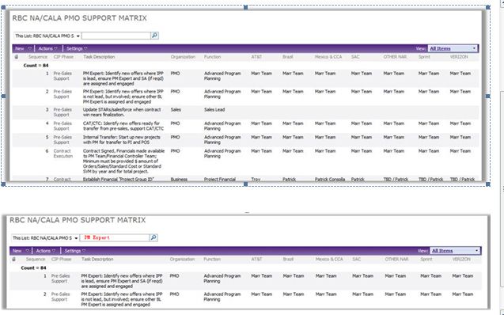The width and height of the screenshot is (504, 315).
Task: Click Sprint column header in the upper list
Action: (424, 57)
